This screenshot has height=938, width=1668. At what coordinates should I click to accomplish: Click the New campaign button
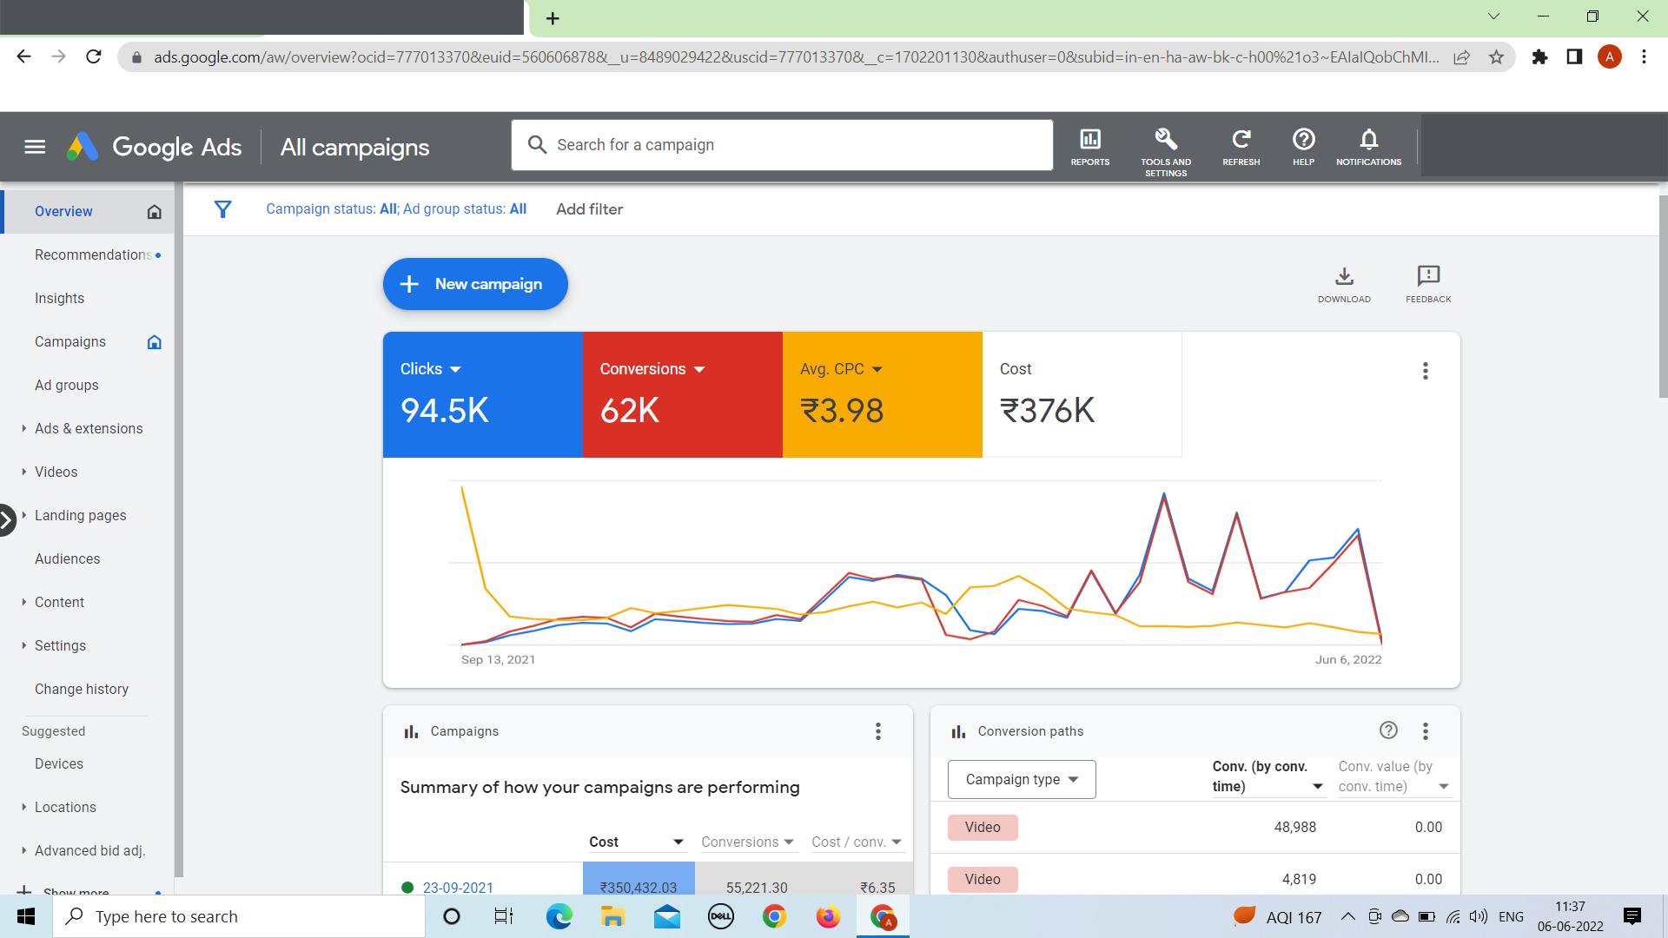point(475,284)
